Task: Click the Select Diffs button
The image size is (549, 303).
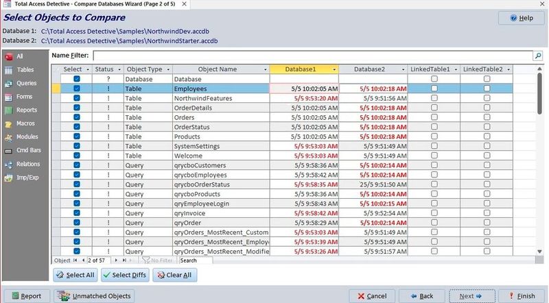Action: tap(125, 275)
